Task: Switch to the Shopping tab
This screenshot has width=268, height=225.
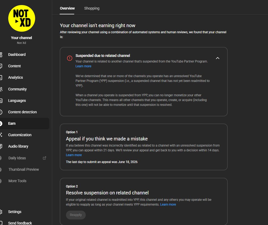Action: point(92,8)
